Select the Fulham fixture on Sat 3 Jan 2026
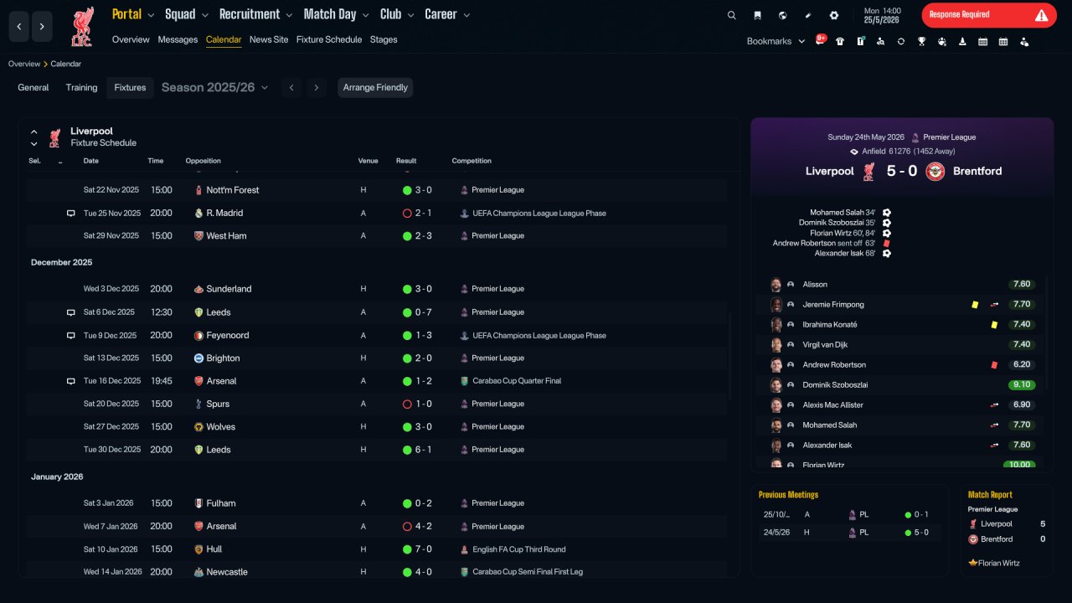Screen dimensions: 1072x603 377,503
